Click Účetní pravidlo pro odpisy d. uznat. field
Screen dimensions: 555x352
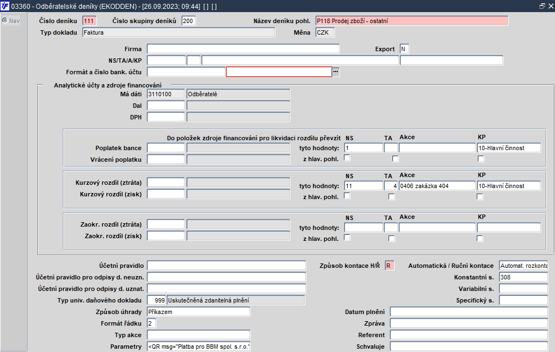click(226, 288)
